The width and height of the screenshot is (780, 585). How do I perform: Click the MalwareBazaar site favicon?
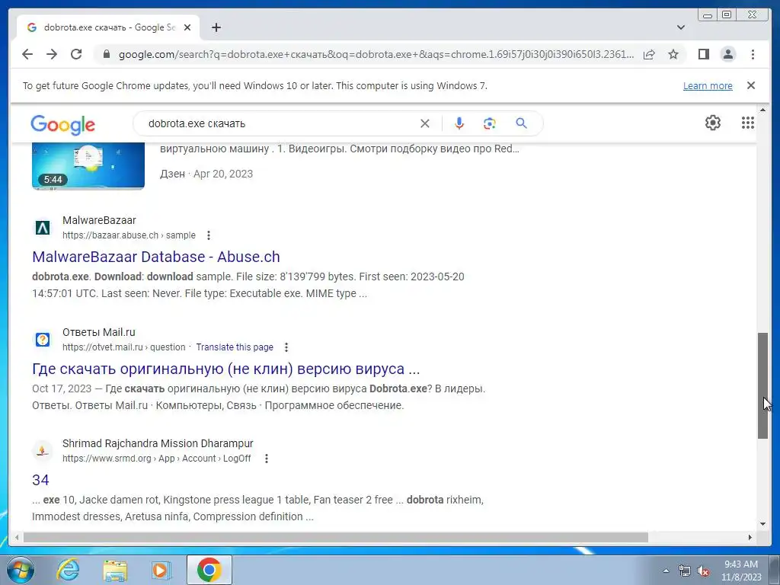(43, 228)
